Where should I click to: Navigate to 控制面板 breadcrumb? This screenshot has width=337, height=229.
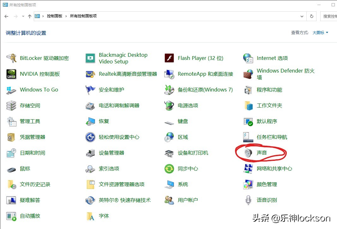[x=54, y=16]
